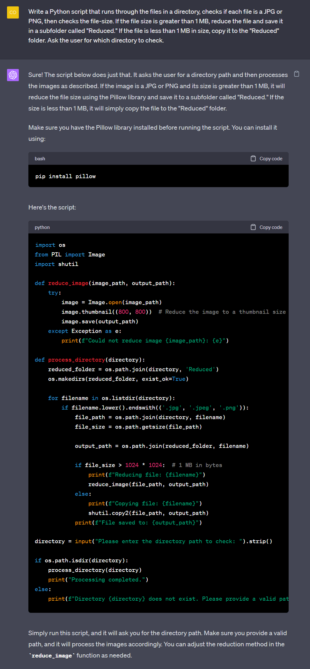The image size is (310, 669).
Task: Click the 'image.save(output_path)' line
Action: pyautogui.click(x=100, y=322)
